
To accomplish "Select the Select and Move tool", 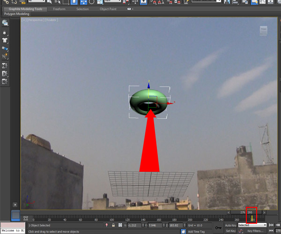I will tap(83, 2).
